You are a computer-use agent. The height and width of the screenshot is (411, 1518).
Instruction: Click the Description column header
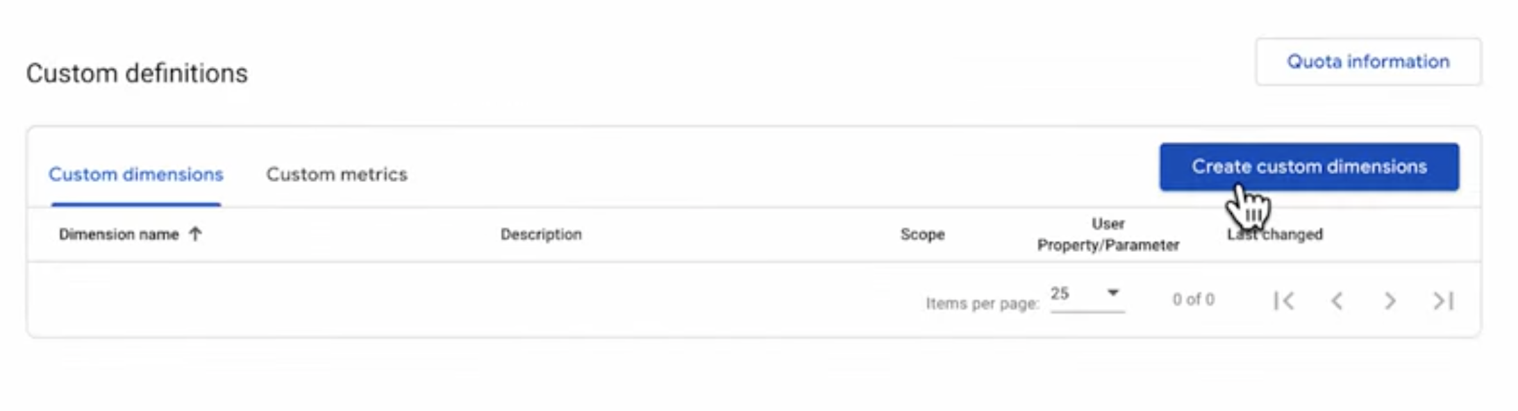pos(541,235)
